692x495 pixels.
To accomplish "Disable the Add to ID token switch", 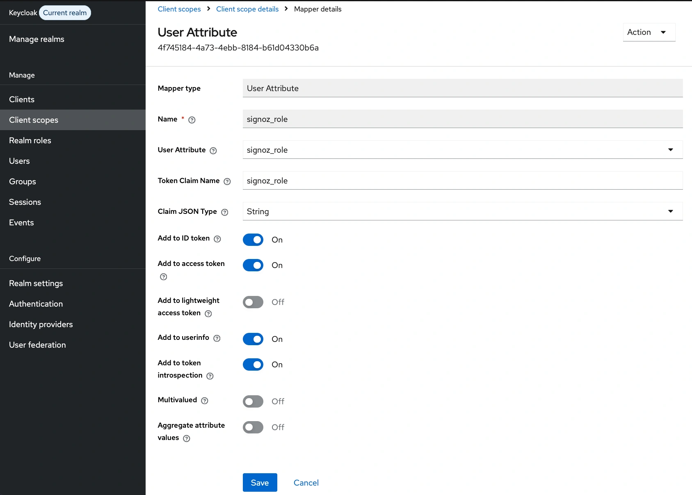I will [x=253, y=240].
